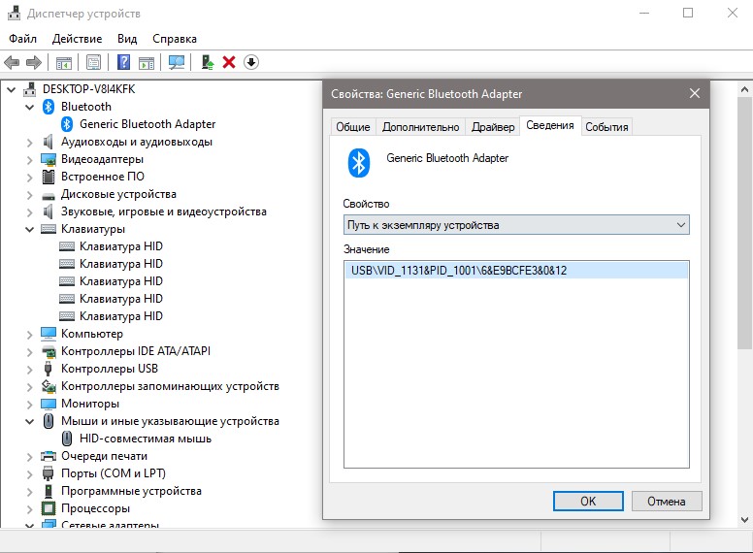
Task: Open the Справка menu
Action: pyautogui.click(x=175, y=39)
